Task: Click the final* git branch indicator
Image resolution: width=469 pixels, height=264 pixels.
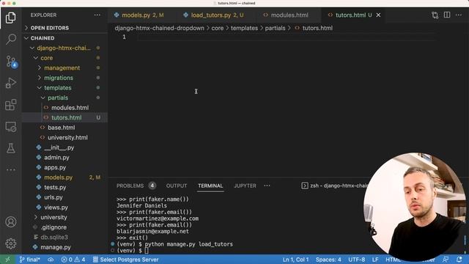Action: (x=29, y=260)
